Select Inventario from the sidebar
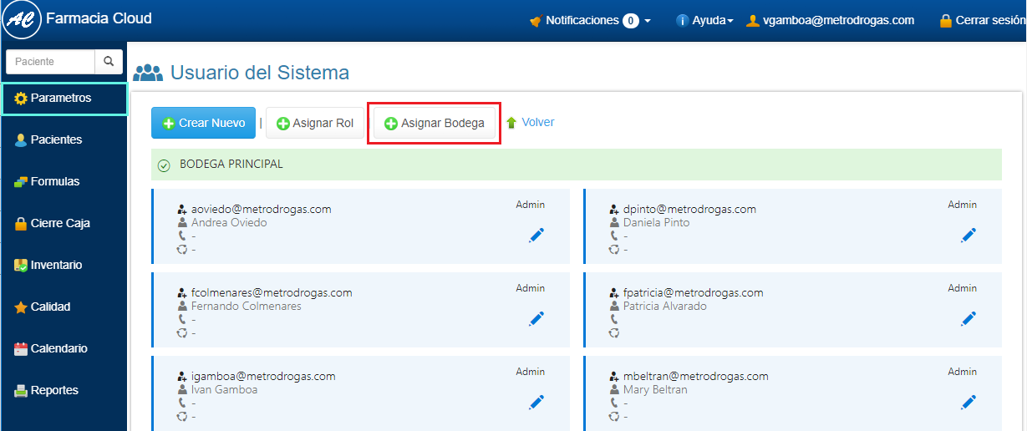This screenshot has width=1027, height=431. [56, 265]
